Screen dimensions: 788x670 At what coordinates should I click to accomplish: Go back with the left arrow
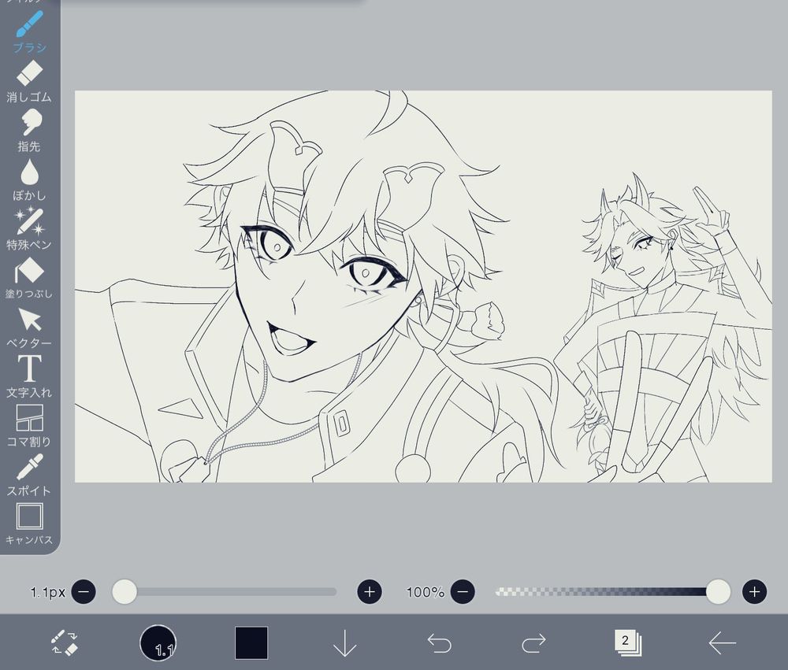pos(722,643)
